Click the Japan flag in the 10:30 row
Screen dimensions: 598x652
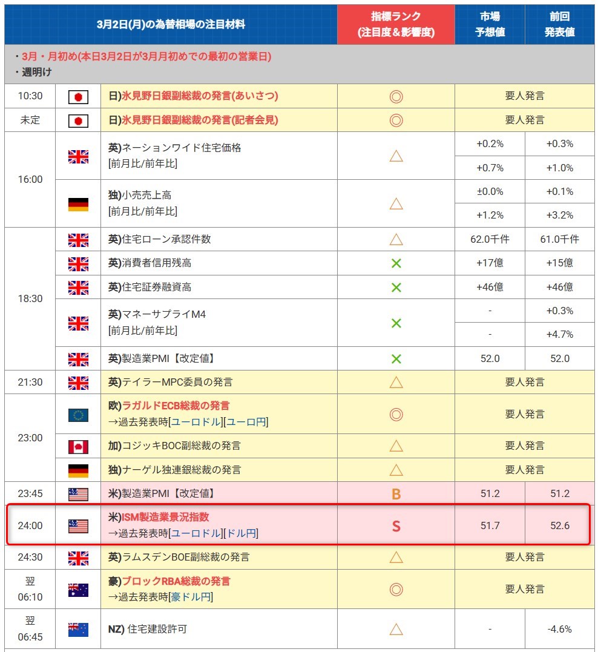click(78, 96)
